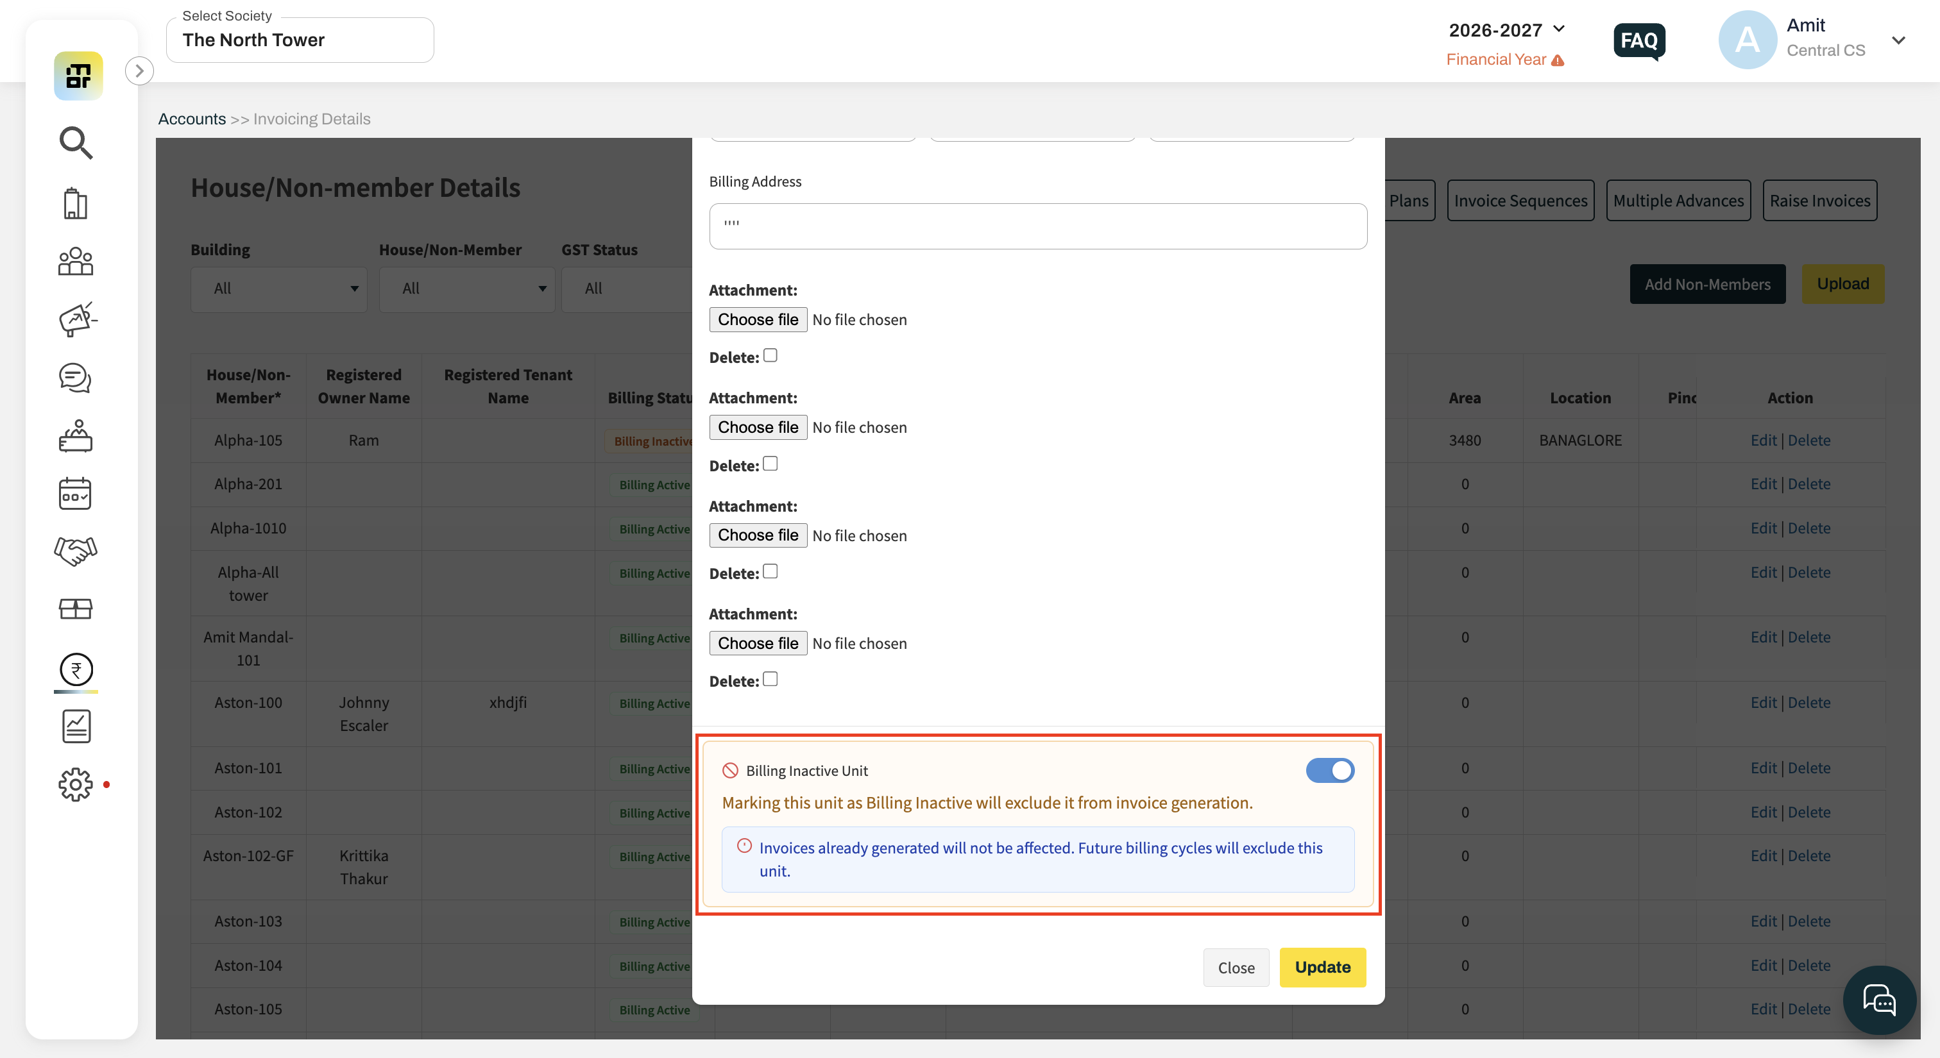Check the fourth attachment Delete checkbox
Viewport: 1940px width, 1058px height.
[770, 679]
